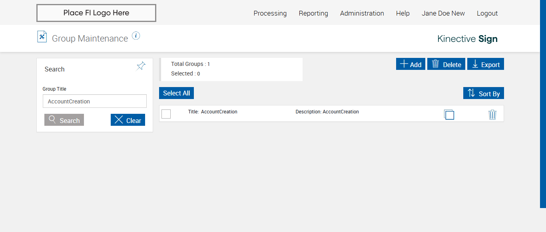Open the Sort By options
The width and height of the screenshot is (546, 232).
coord(484,93)
